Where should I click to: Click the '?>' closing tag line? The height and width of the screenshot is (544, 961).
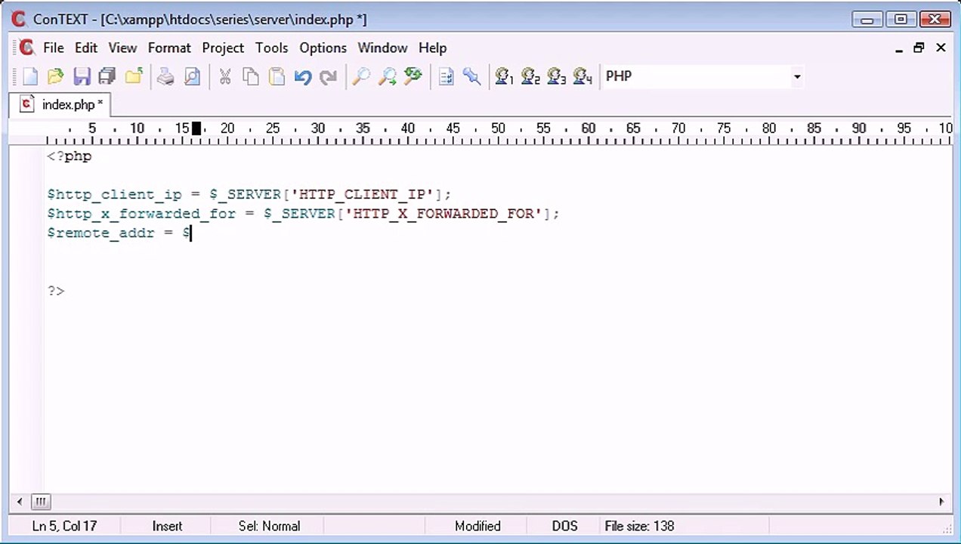point(56,291)
